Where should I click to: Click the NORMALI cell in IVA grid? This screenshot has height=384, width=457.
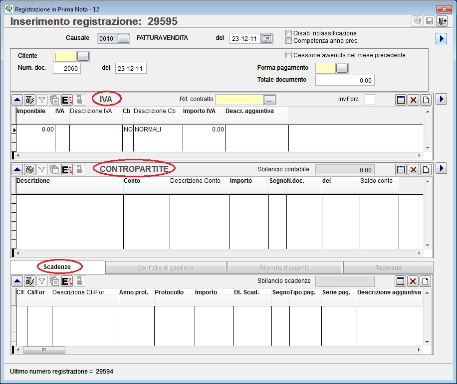(158, 129)
